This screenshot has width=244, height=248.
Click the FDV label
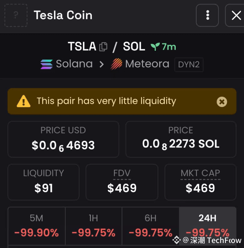[122, 173]
